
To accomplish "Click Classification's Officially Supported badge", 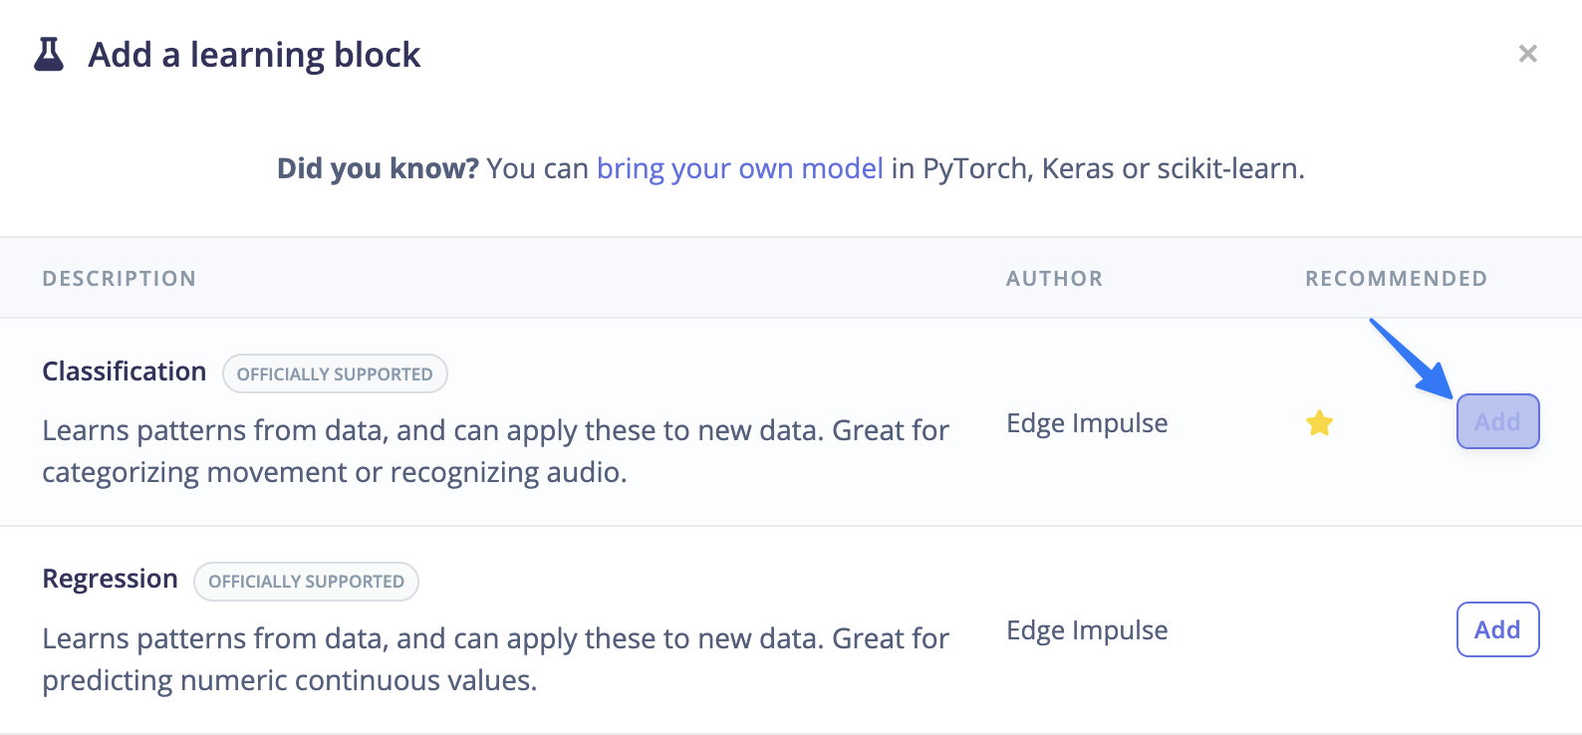I will [x=335, y=374].
